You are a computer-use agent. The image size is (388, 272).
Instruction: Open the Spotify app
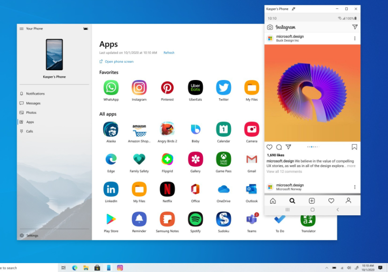[x=196, y=219]
